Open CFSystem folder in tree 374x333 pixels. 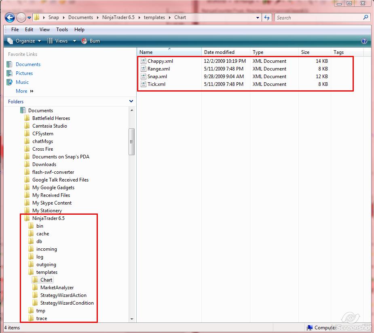click(x=43, y=134)
